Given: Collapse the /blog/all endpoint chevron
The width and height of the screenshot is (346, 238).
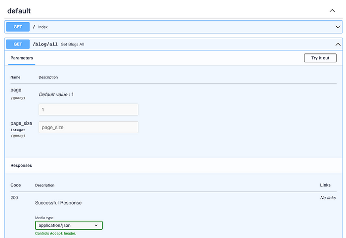Looking at the screenshot, I should click(x=338, y=44).
